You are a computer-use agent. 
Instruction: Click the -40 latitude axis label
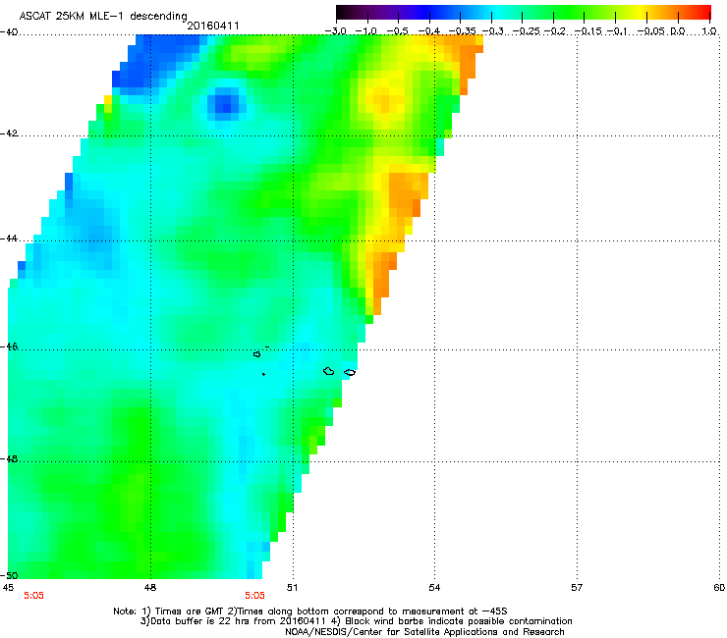(x=9, y=32)
